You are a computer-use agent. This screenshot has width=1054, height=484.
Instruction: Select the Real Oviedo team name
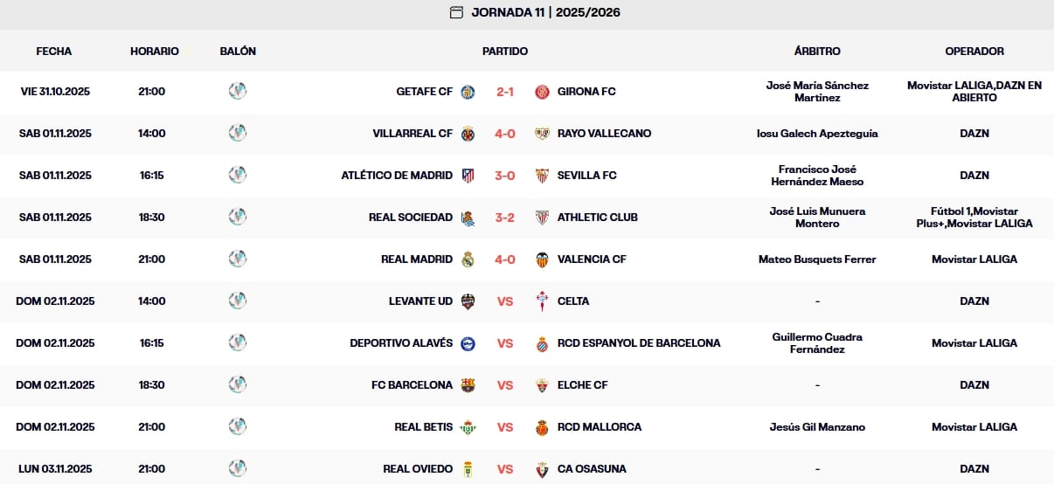[x=418, y=469]
